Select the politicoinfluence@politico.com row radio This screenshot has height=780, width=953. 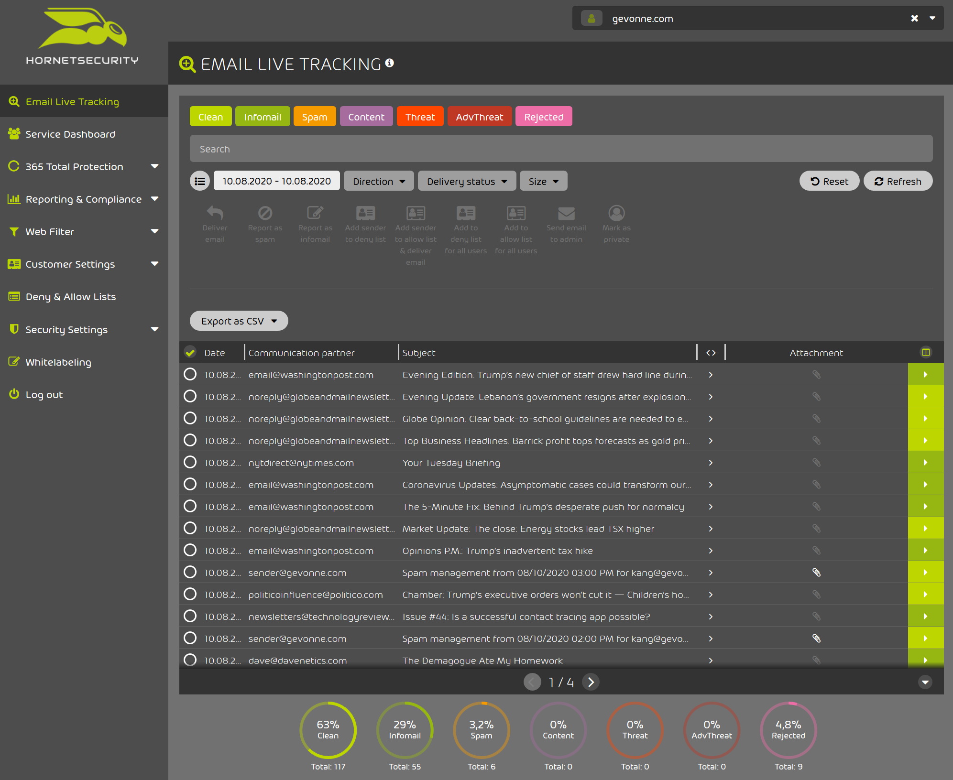190,594
